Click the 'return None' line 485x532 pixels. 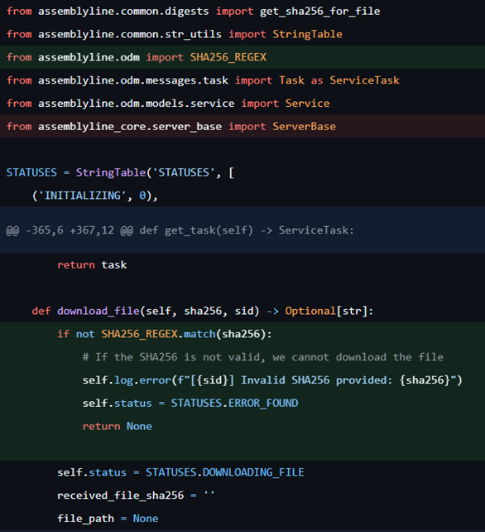pos(118,427)
